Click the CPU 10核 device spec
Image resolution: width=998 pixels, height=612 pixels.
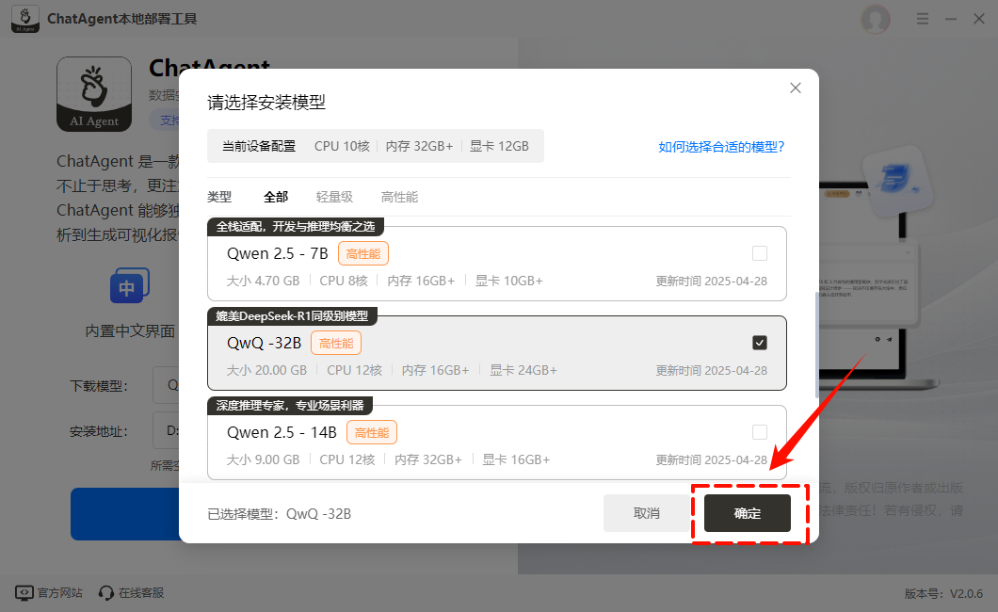pyautogui.click(x=342, y=146)
